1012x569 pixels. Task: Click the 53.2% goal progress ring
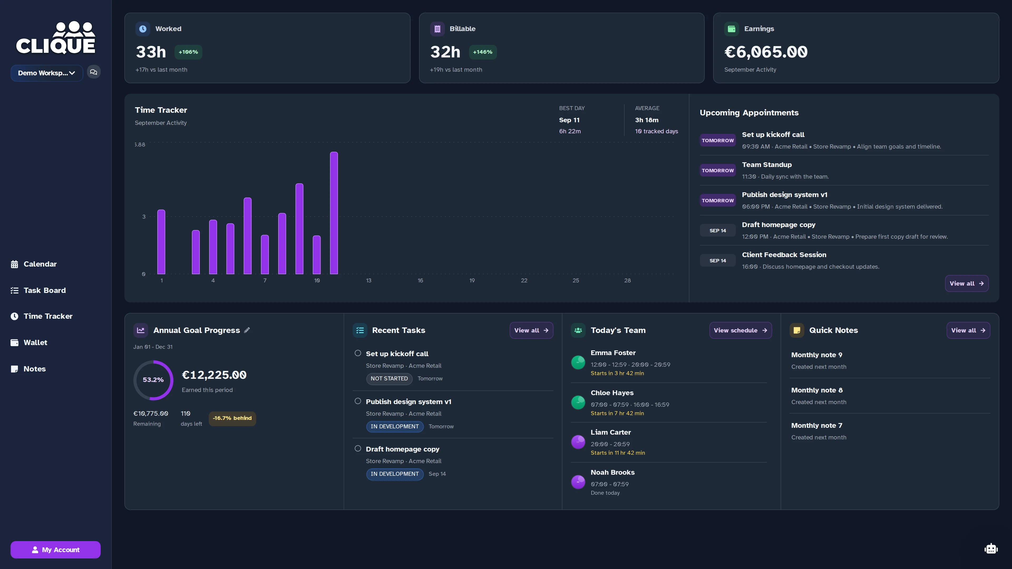point(153,380)
